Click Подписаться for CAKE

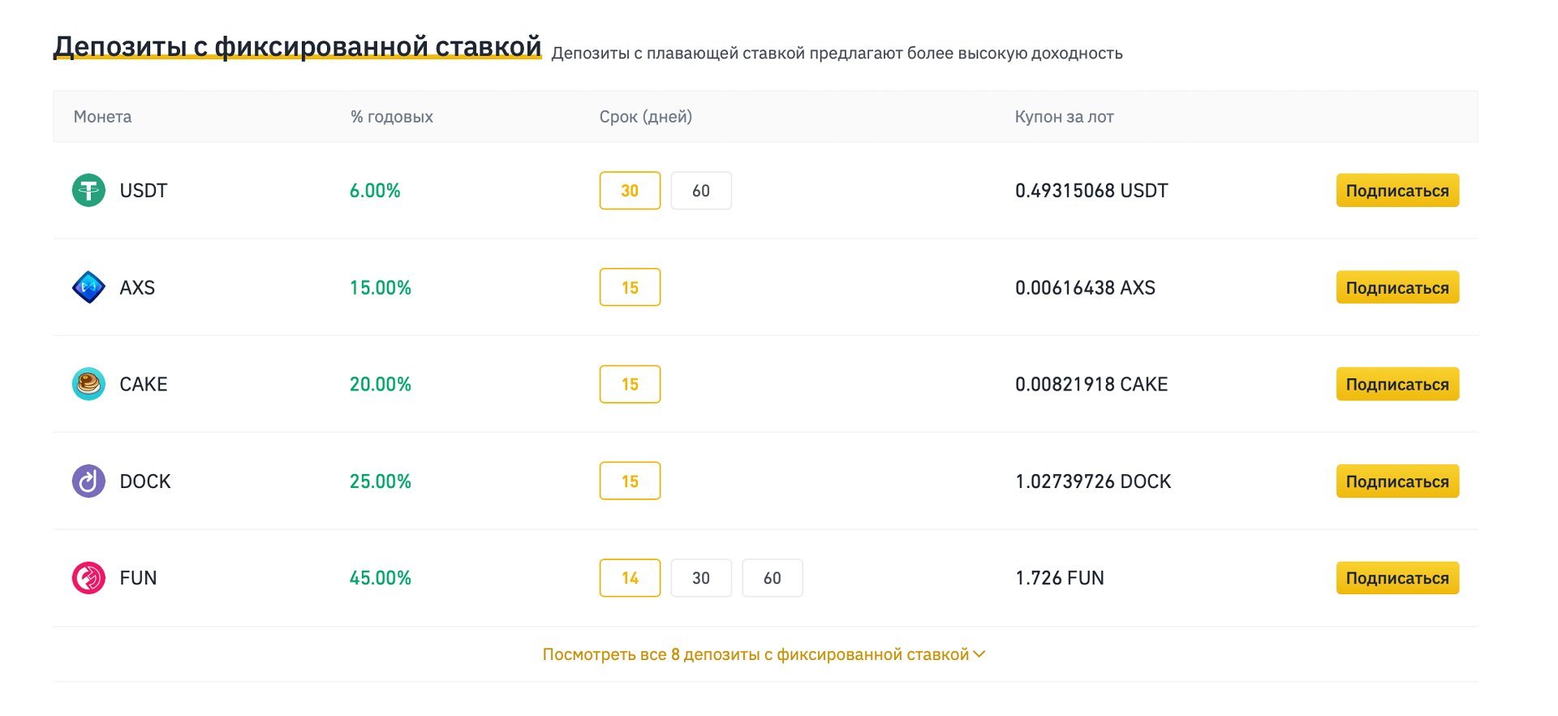(x=1397, y=384)
